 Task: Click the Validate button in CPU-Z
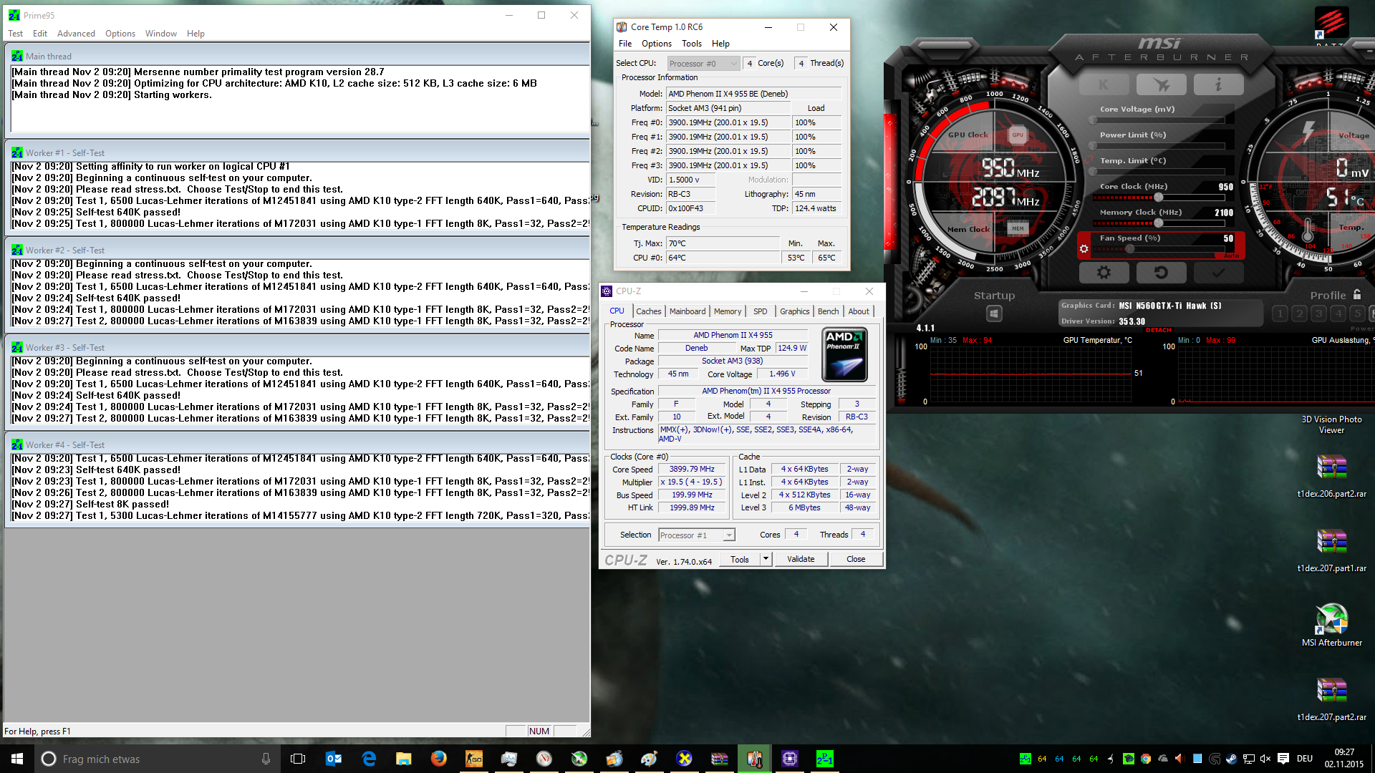tap(801, 560)
